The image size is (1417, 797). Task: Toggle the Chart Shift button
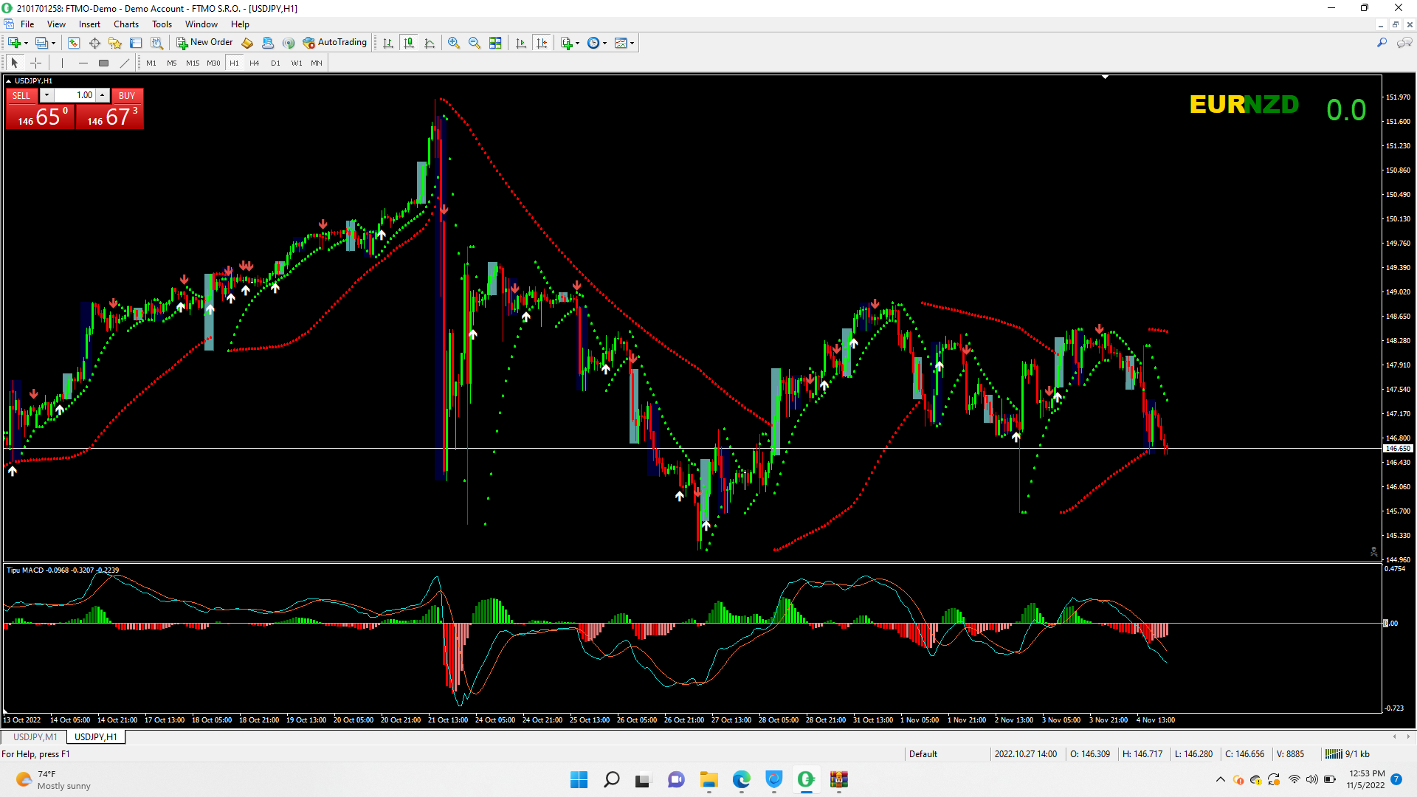[x=542, y=43]
